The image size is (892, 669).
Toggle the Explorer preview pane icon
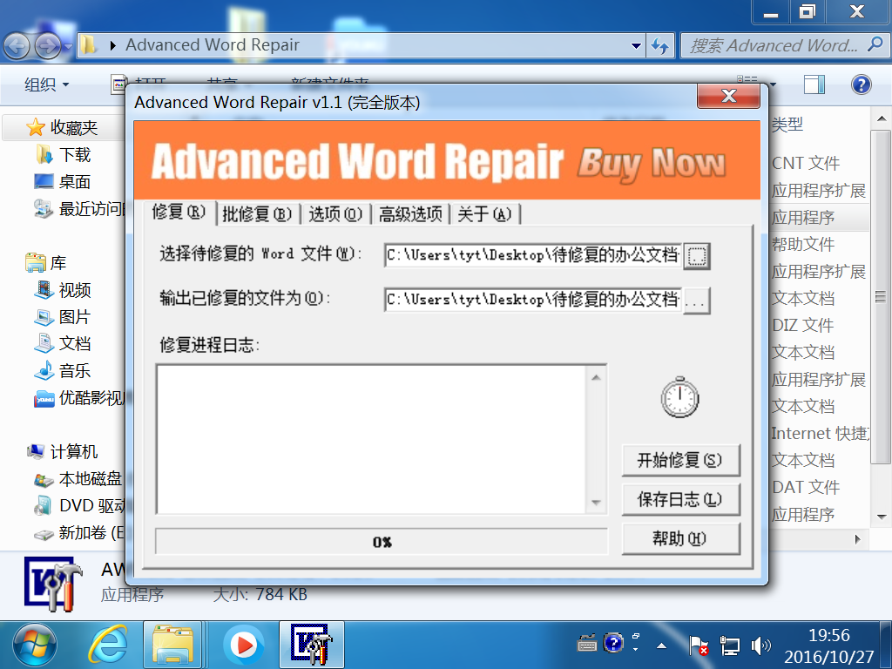[x=814, y=84]
